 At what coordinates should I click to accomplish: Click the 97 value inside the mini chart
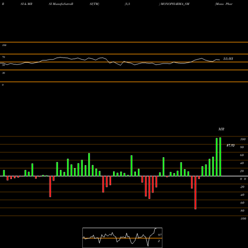(160, 235)
